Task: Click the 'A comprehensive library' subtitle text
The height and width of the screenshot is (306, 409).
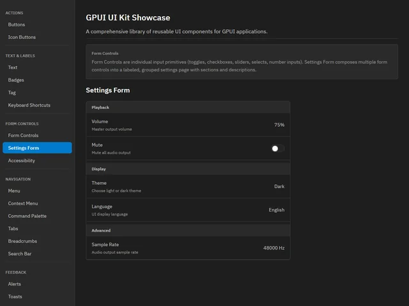Action: pyautogui.click(x=176, y=31)
